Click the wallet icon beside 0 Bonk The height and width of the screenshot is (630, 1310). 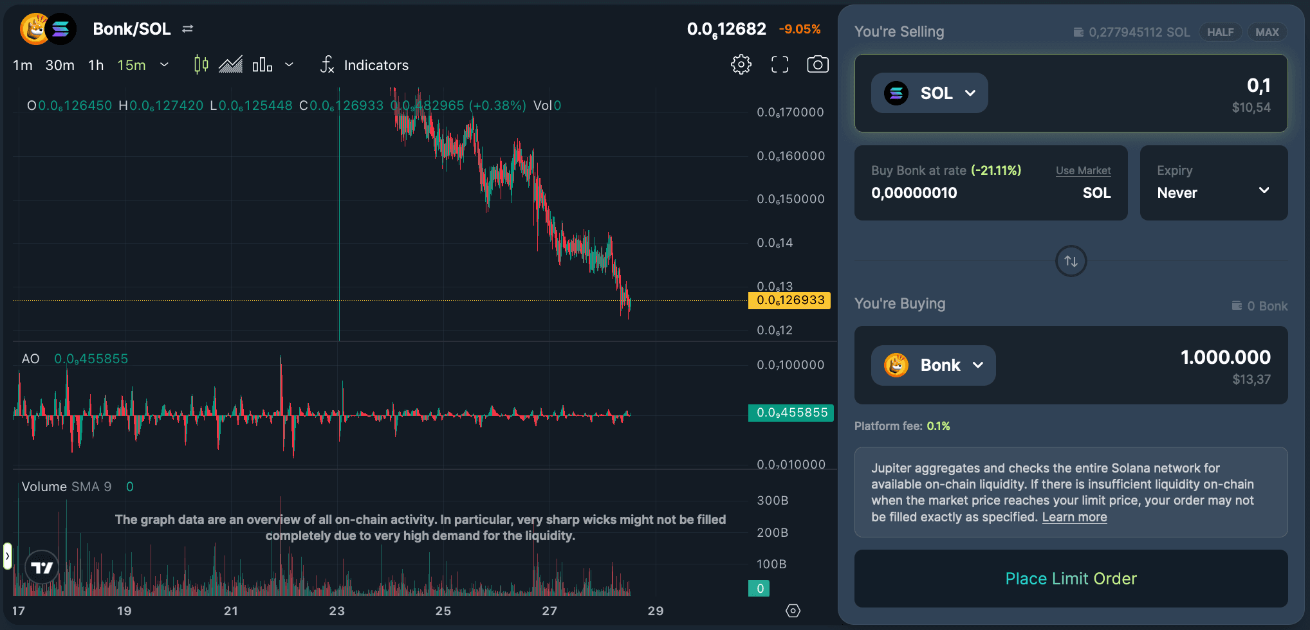click(1237, 305)
